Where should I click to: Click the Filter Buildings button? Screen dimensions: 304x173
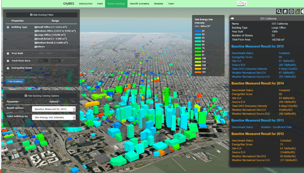[x=15, y=82]
